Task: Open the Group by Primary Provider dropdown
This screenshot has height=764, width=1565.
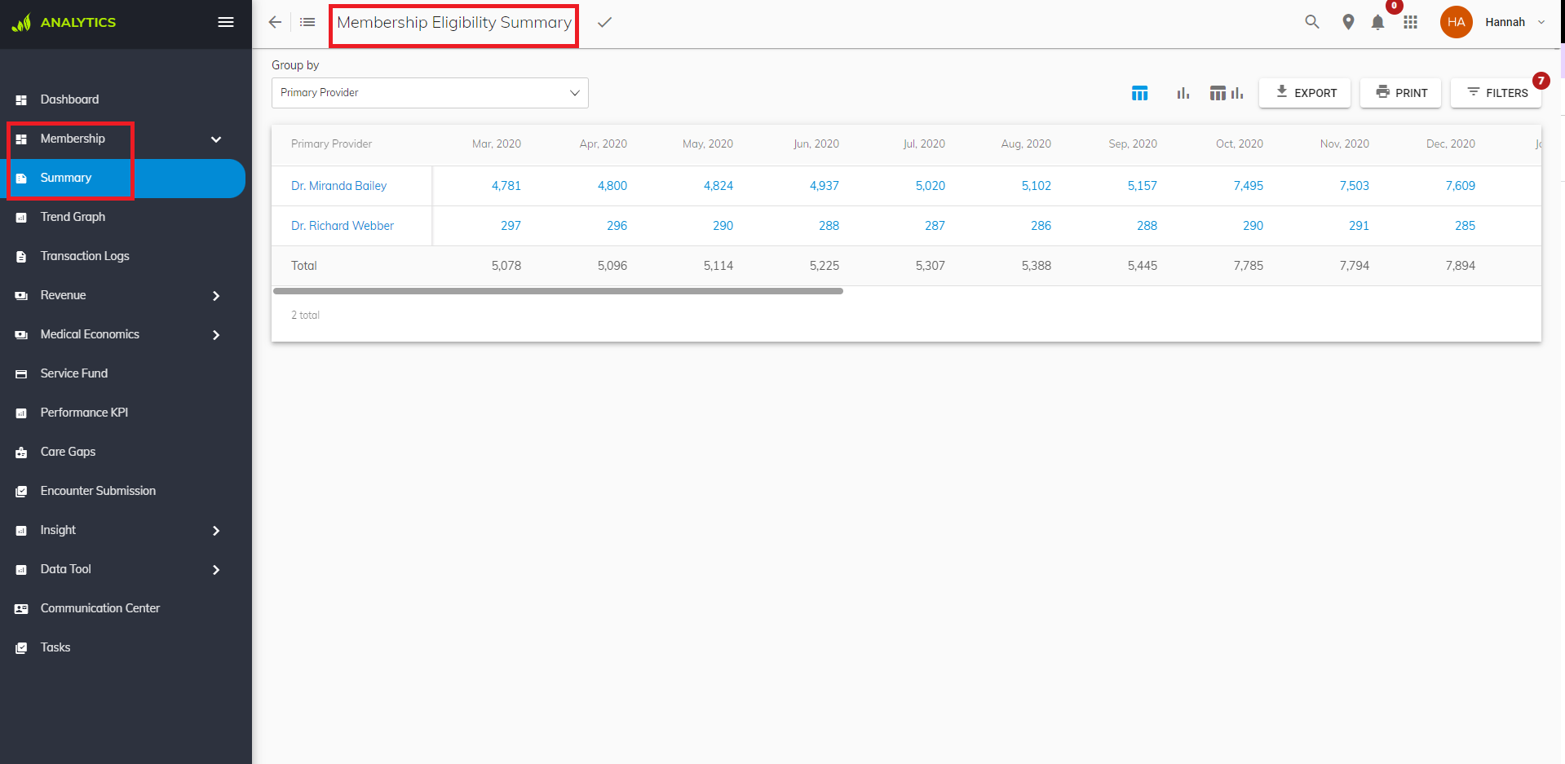Action: click(430, 93)
